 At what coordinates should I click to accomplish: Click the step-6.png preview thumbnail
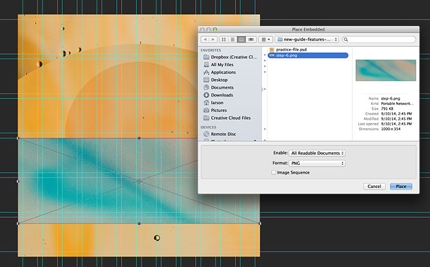coord(386,70)
